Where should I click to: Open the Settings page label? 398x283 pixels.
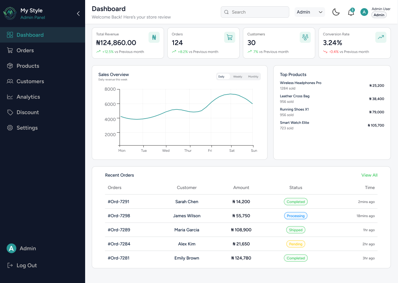pyautogui.click(x=27, y=127)
